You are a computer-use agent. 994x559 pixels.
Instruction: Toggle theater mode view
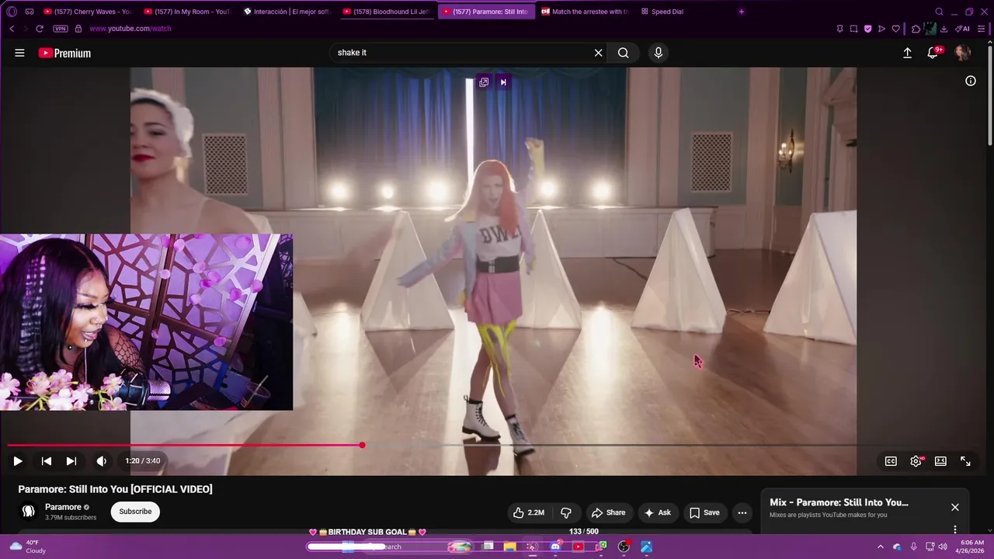pos(940,461)
